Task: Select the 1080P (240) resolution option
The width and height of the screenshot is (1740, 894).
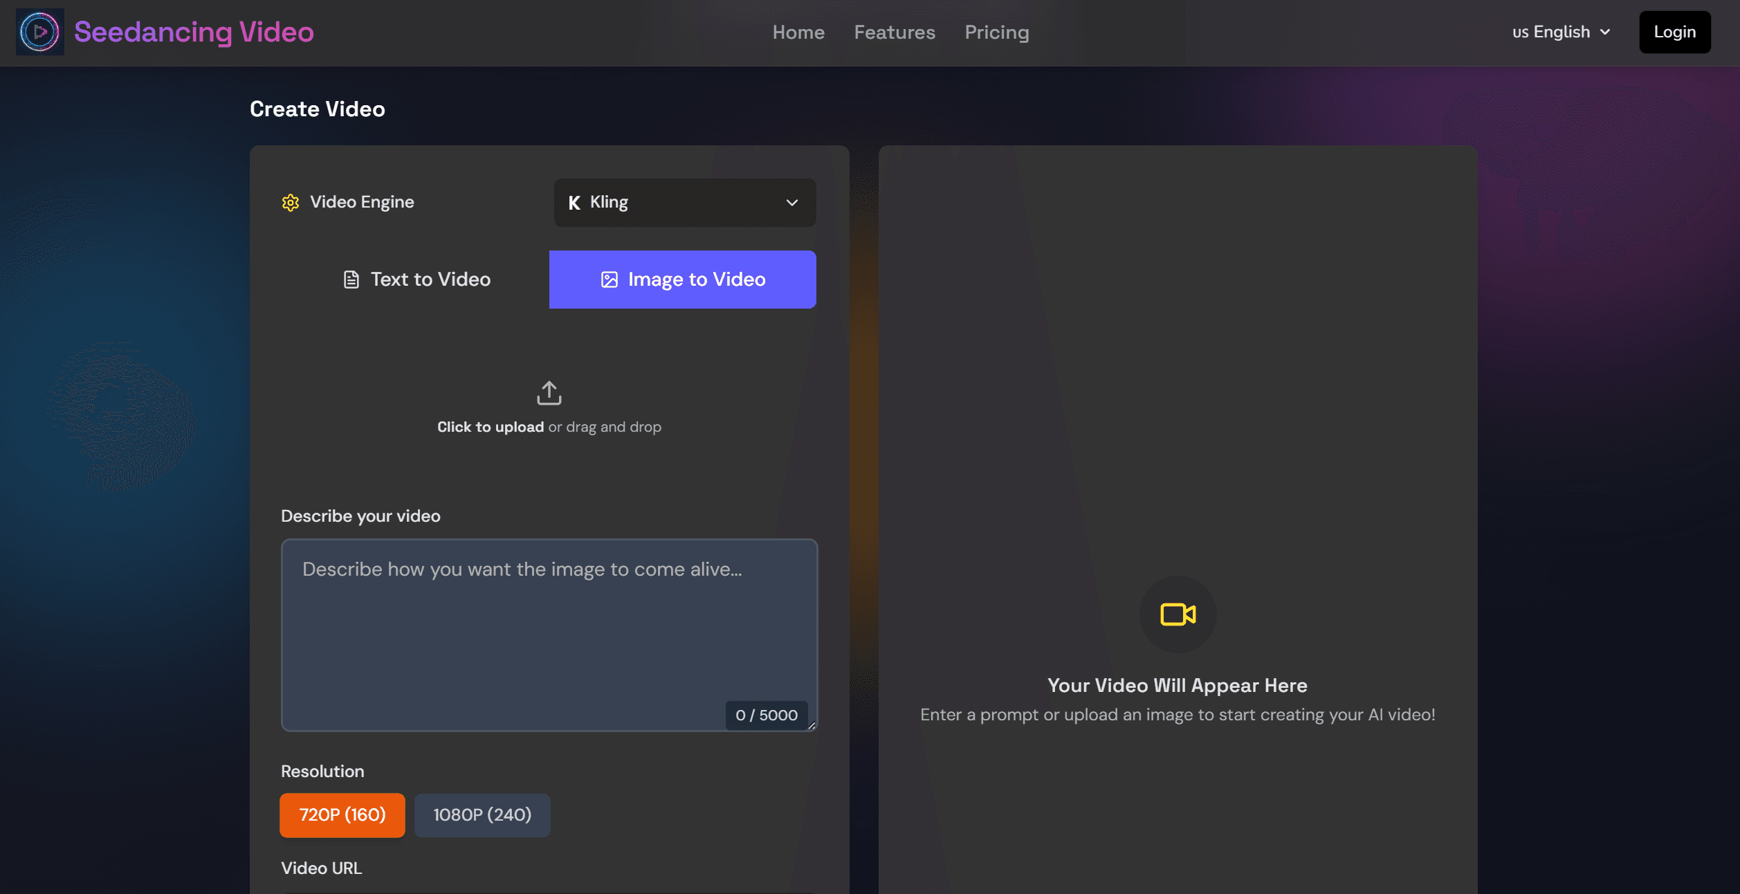Action: click(482, 815)
